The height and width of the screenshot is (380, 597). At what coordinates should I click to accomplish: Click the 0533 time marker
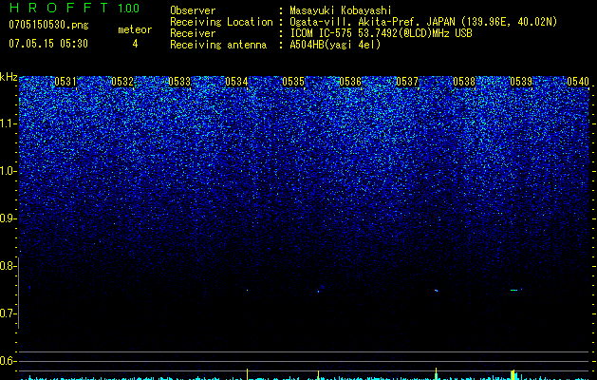click(179, 82)
